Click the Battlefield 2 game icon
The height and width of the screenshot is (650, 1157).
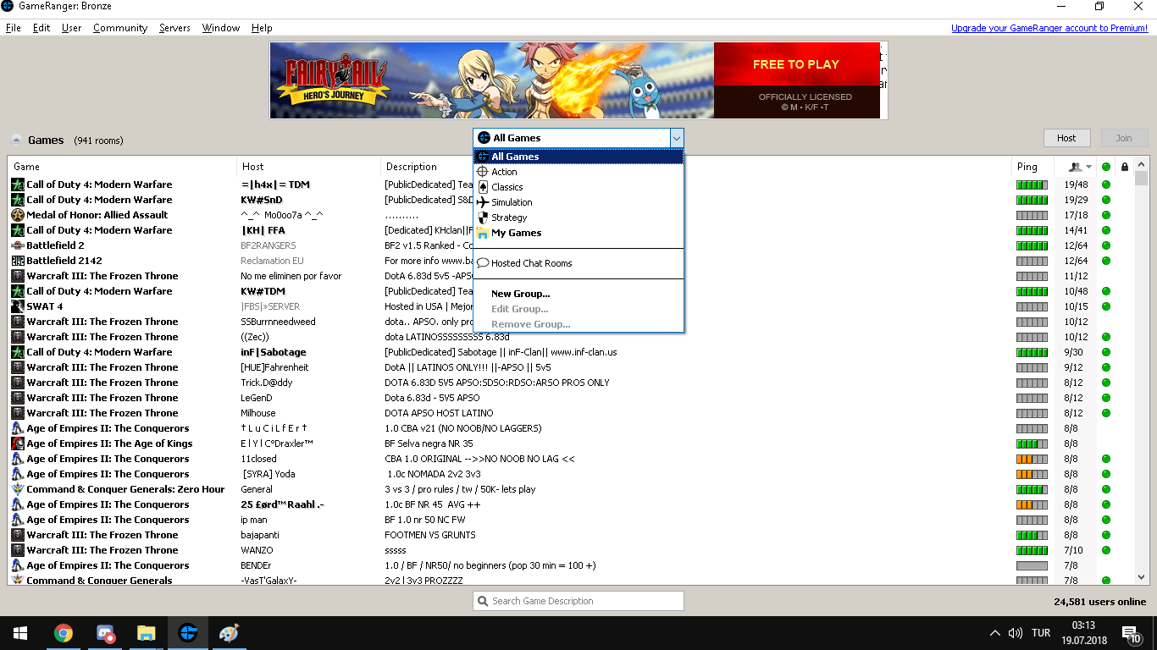click(18, 245)
